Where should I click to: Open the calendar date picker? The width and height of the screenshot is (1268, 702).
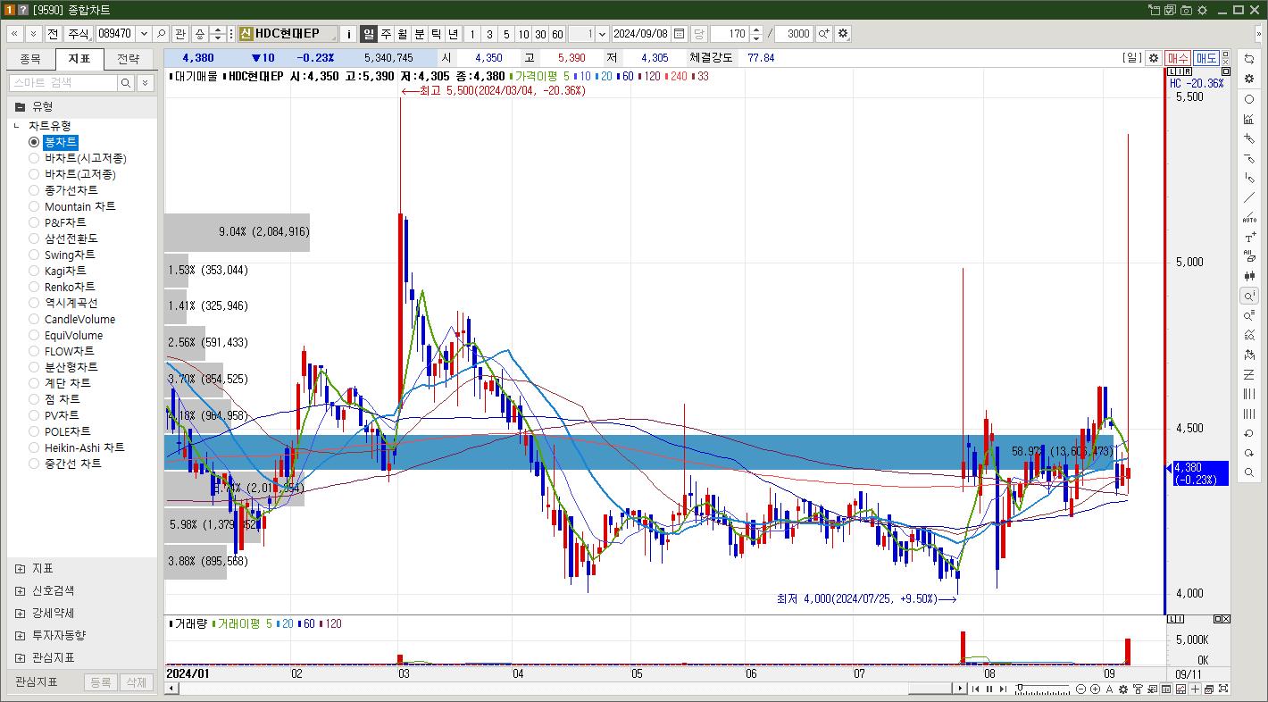(x=680, y=34)
